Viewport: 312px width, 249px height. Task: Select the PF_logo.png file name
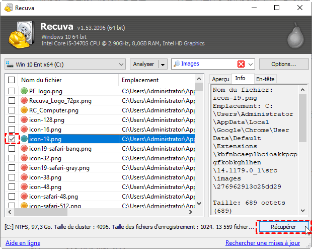[46, 91]
